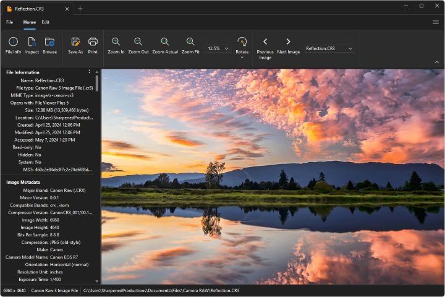Click the Inspect tool icon
The width and height of the screenshot is (445, 297).
(32, 42)
